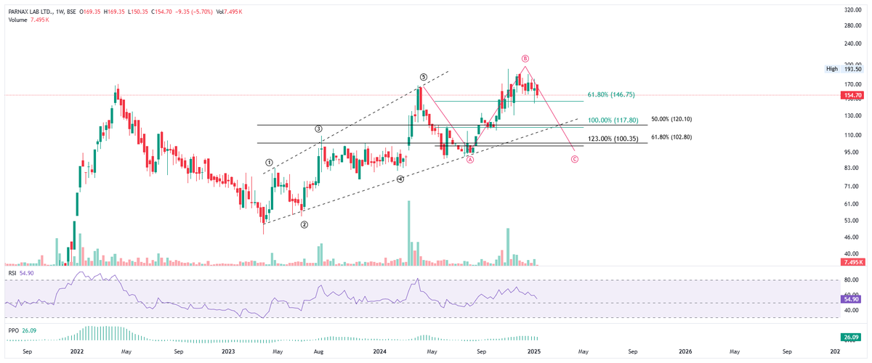Click the Aug label on time axis

(x=318, y=351)
